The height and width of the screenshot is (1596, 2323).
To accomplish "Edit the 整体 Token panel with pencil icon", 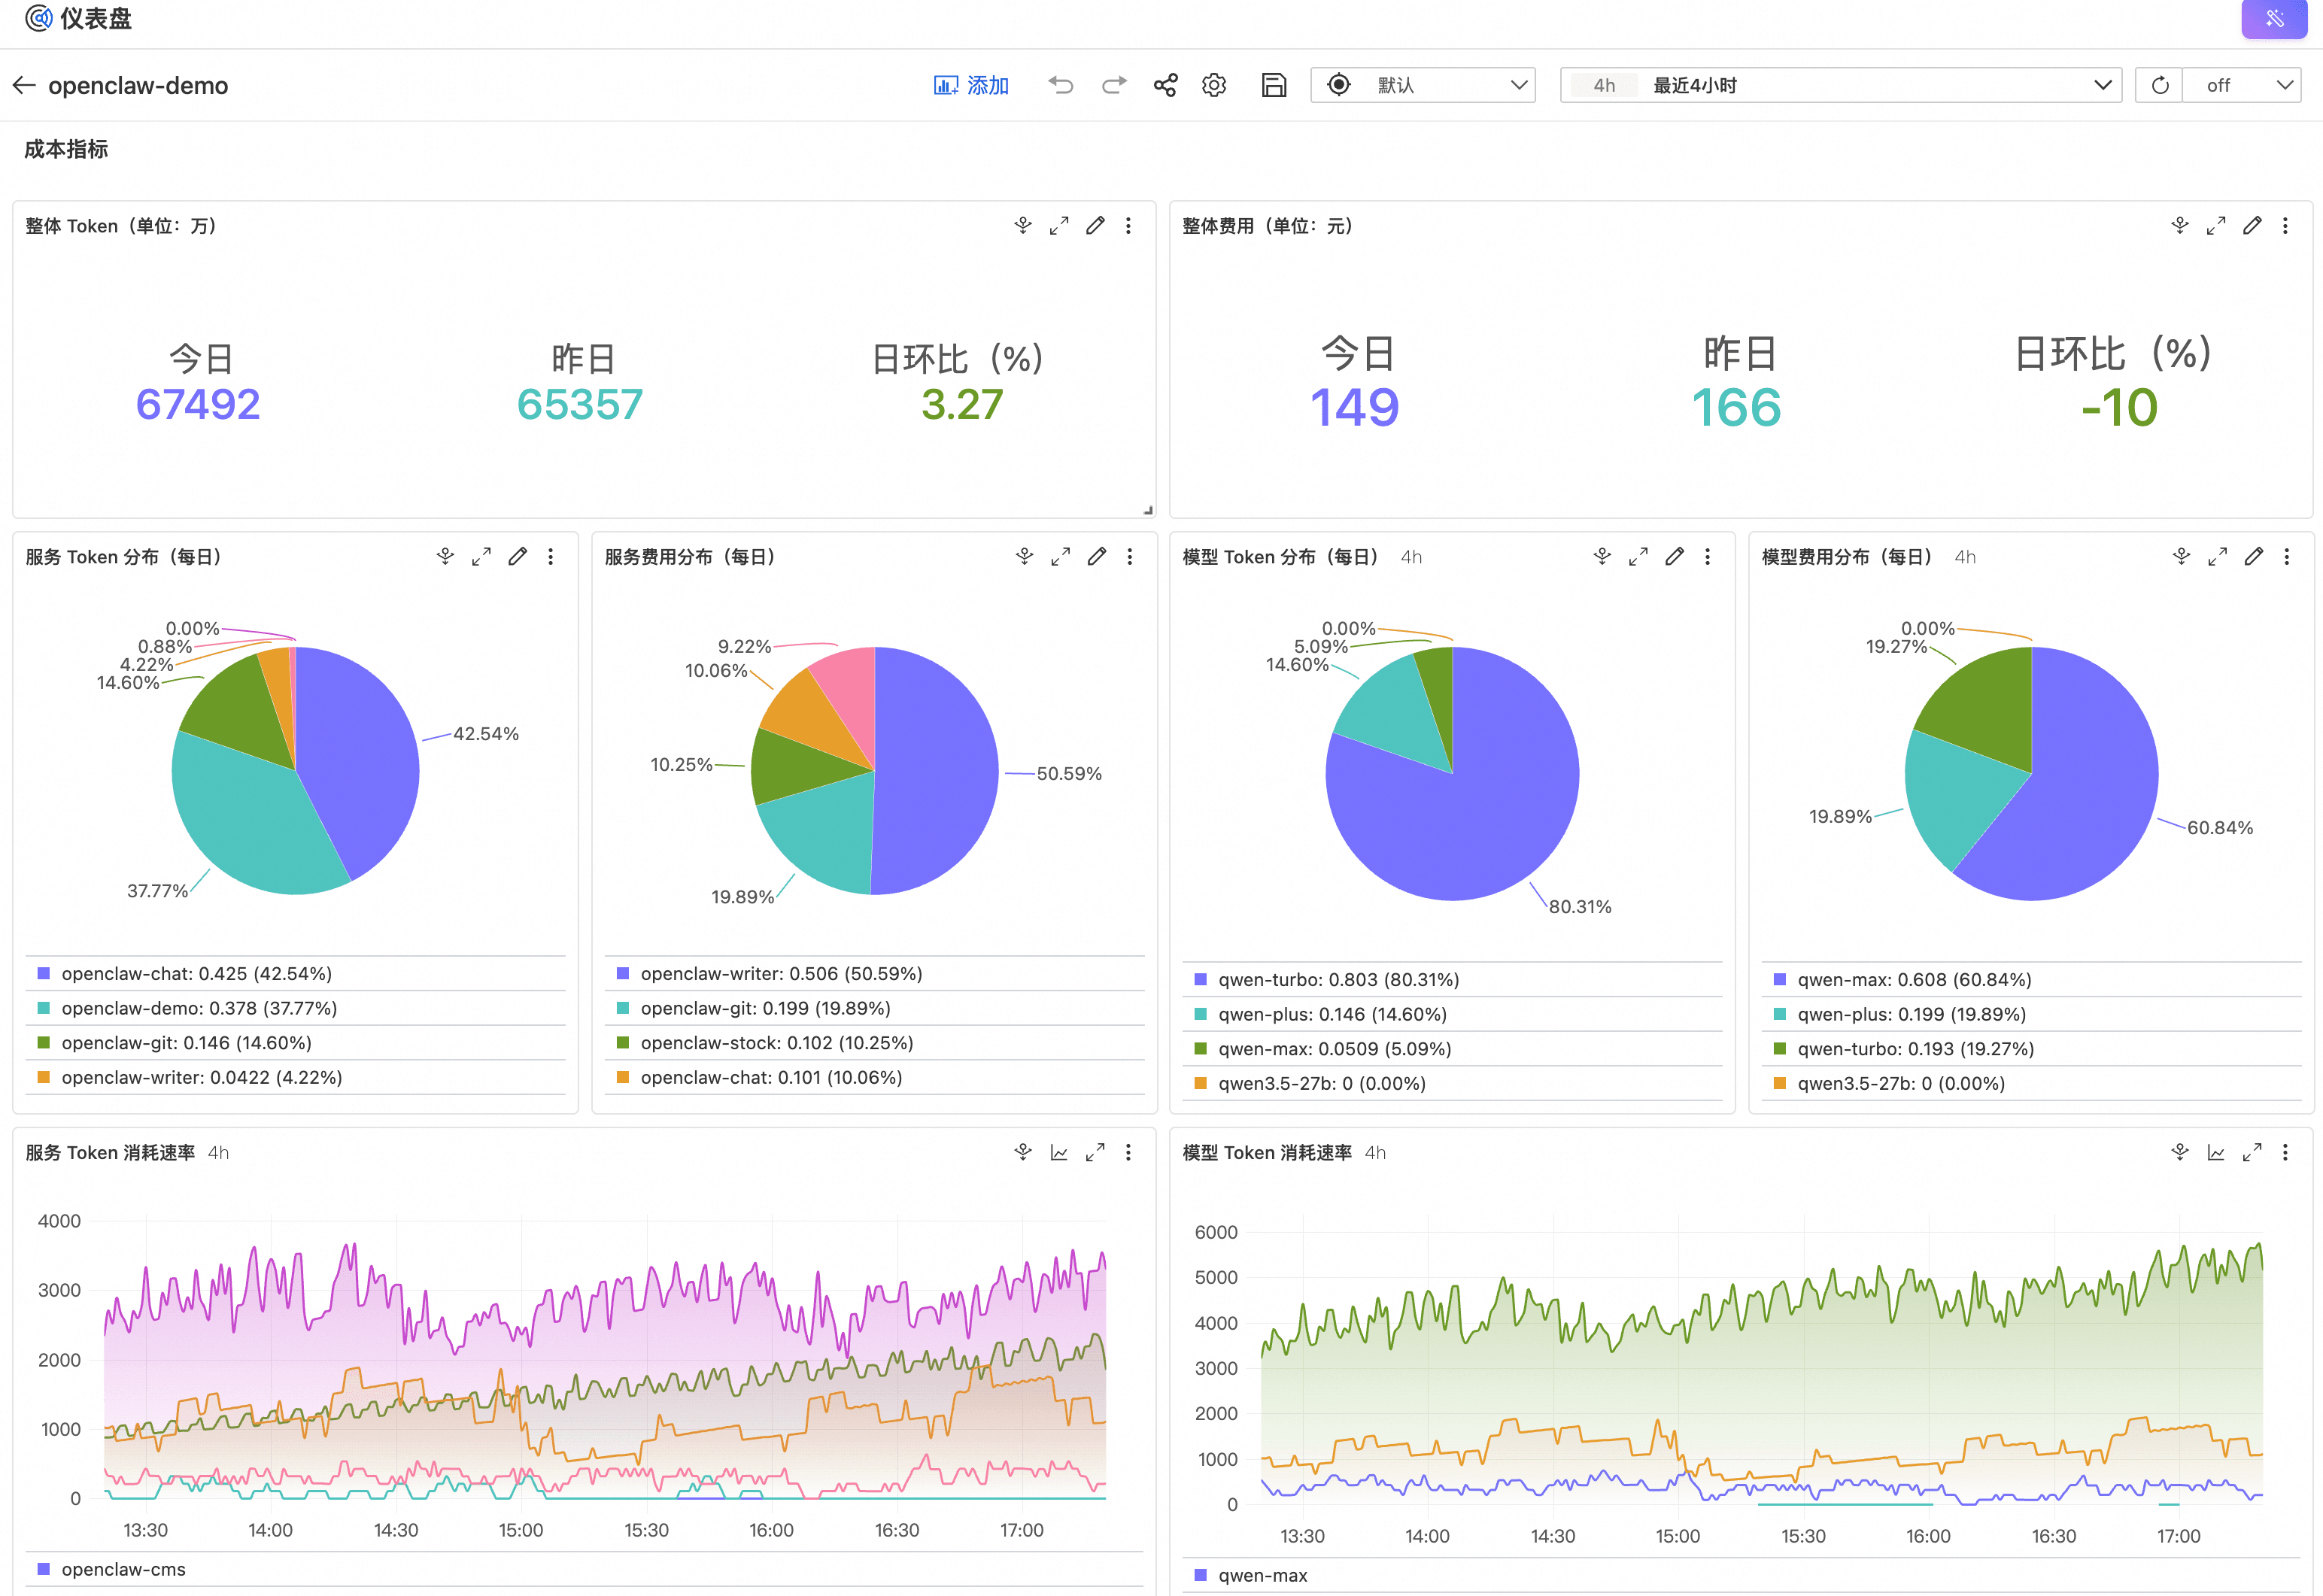I will (1095, 226).
